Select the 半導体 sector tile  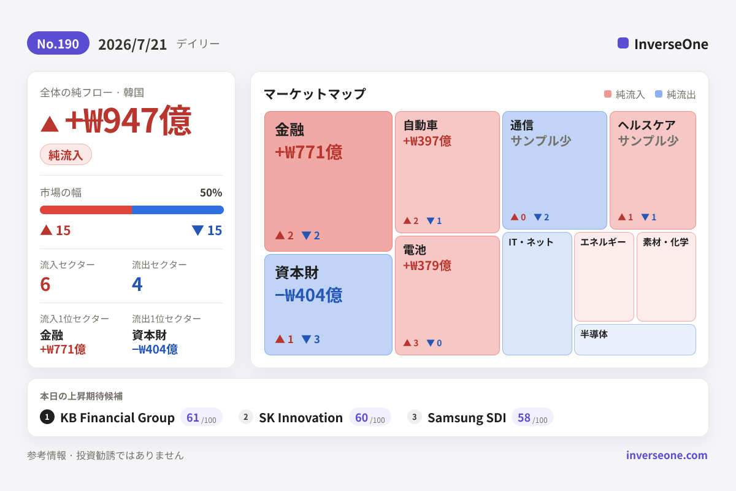(635, 339)
